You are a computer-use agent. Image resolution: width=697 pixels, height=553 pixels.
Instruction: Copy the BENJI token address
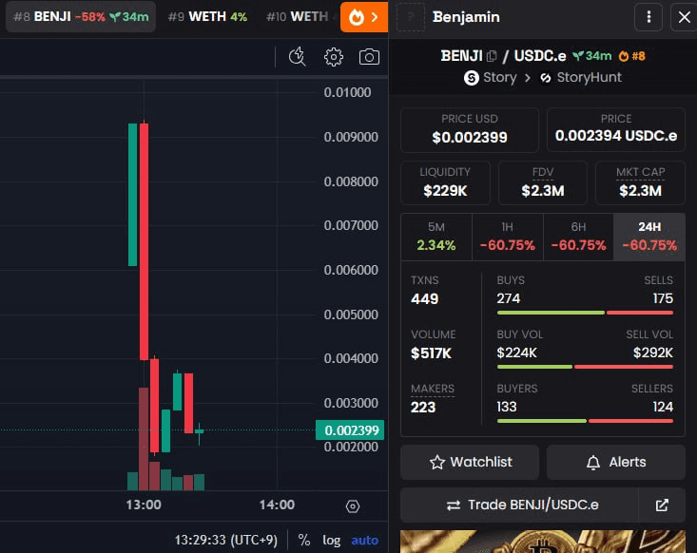[492, 56]
